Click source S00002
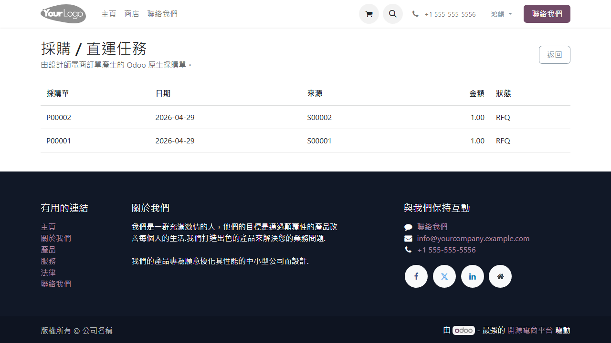 point(319,117)
